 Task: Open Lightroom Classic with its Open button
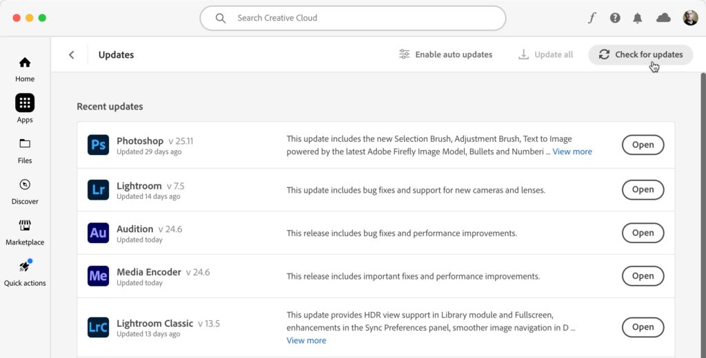[643, 328]
